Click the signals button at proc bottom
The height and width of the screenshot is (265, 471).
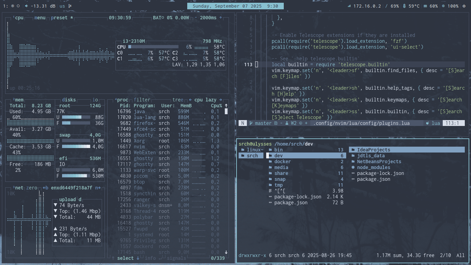177,258
